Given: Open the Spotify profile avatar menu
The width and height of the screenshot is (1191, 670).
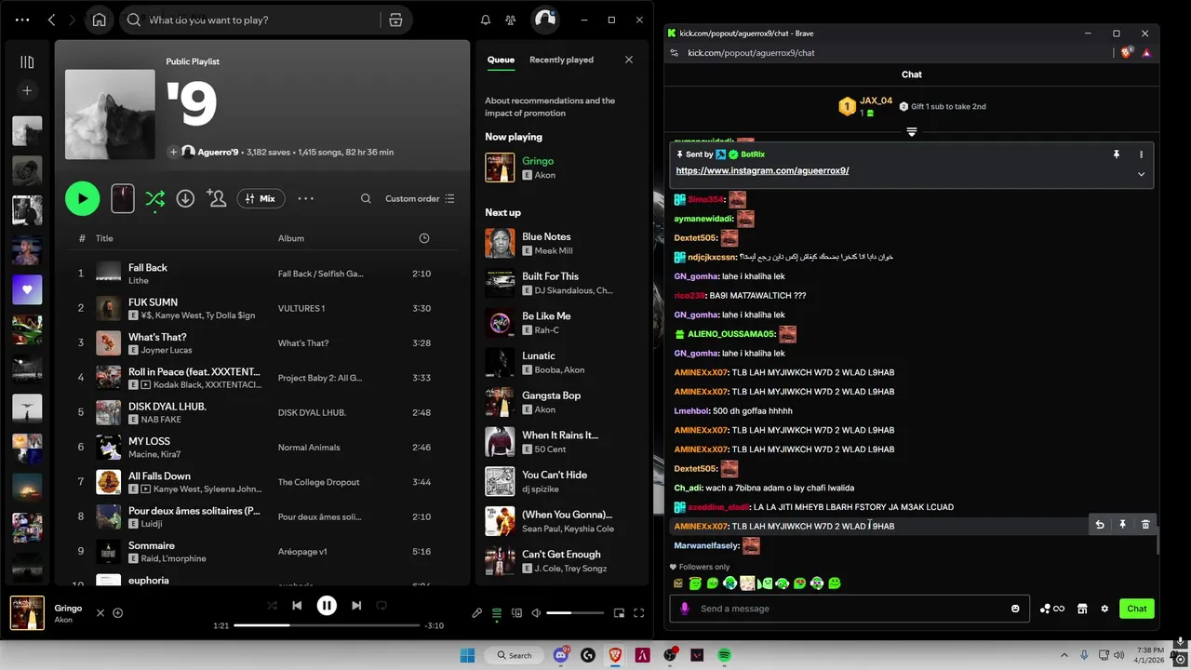Looking at the screenshot, I should 544,20.
